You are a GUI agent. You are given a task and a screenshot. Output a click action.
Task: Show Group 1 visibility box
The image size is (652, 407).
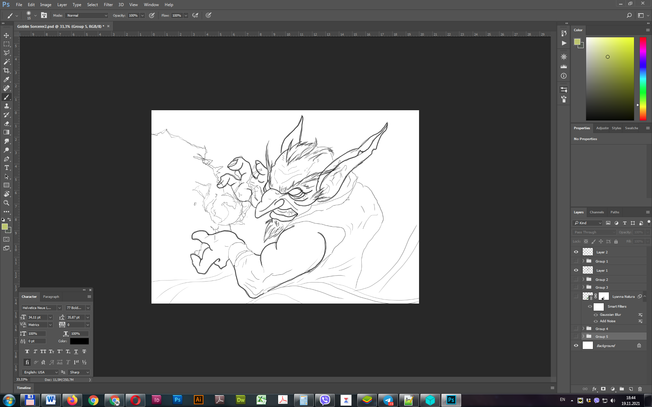click(576, 261)
